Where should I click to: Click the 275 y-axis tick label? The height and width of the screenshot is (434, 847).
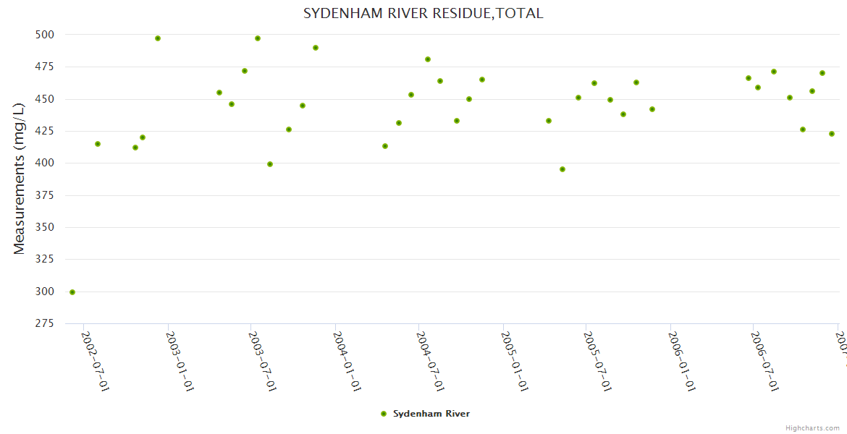[44, 323]
